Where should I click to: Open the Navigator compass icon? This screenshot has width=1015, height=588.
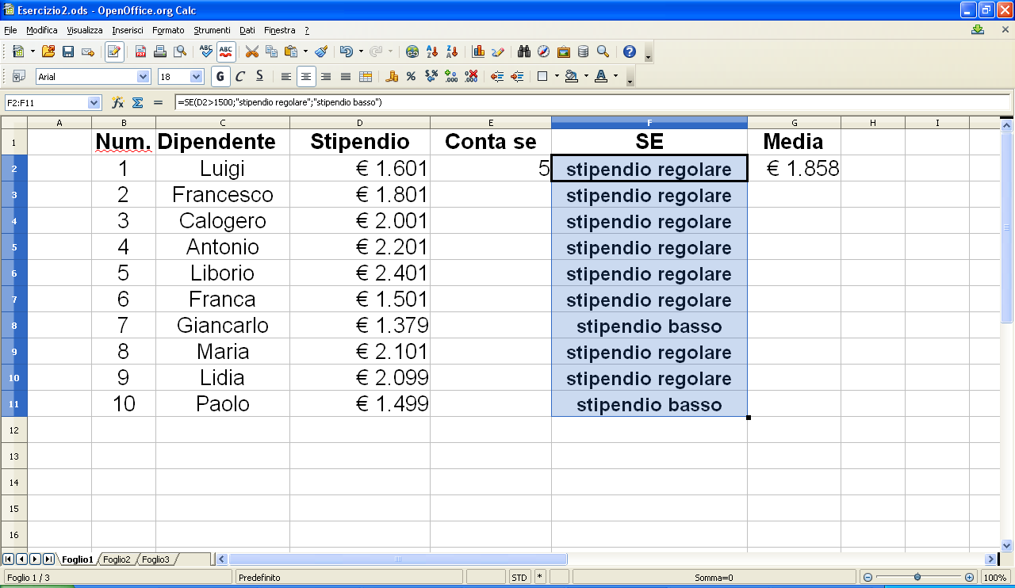[x=544, y=52]
